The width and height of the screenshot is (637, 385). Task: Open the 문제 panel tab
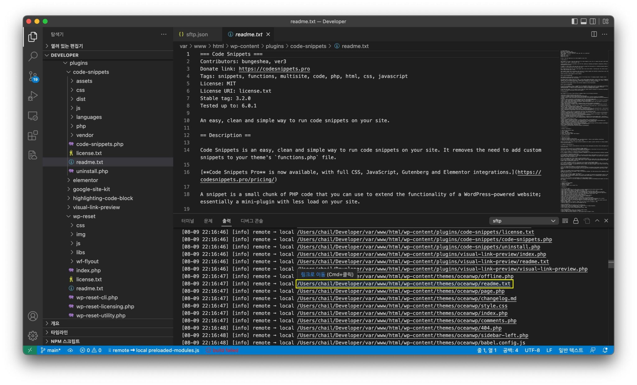pos(208,221)
